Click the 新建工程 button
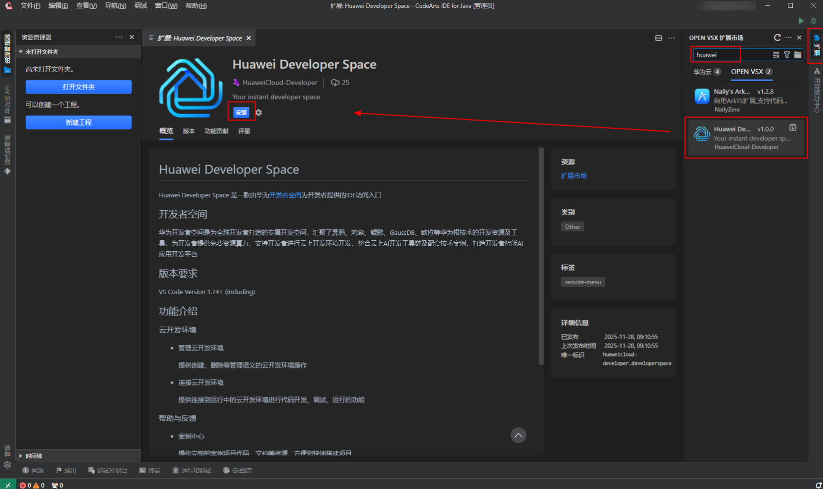The image size is (823, 489). pos(79,123)
